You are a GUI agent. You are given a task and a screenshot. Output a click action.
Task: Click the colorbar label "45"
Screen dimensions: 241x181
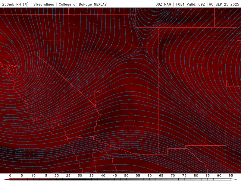pos(115,176)
